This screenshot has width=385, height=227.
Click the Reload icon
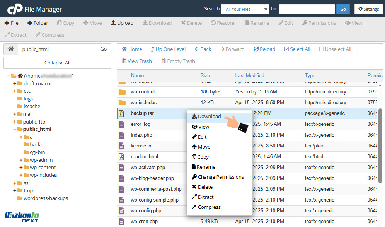click(264, 49)
